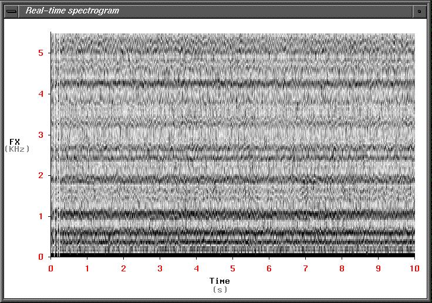Click the 0 label on the frequency axis
The width and height of the screenshot is (432, 303).
[40, 257]
